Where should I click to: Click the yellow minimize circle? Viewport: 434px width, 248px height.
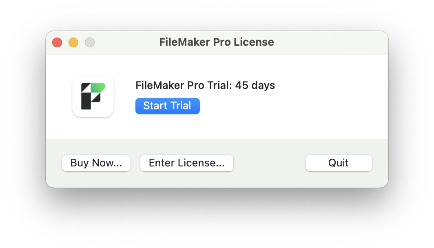[x=73, y=42]
